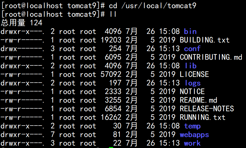
Task: Click the NOTICE file name
Action: click(x=192, y=91)
